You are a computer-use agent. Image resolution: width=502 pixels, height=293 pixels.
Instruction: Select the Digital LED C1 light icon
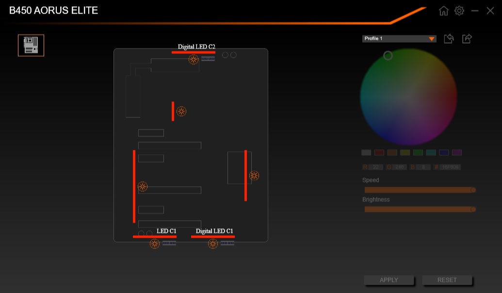point(213,244)
